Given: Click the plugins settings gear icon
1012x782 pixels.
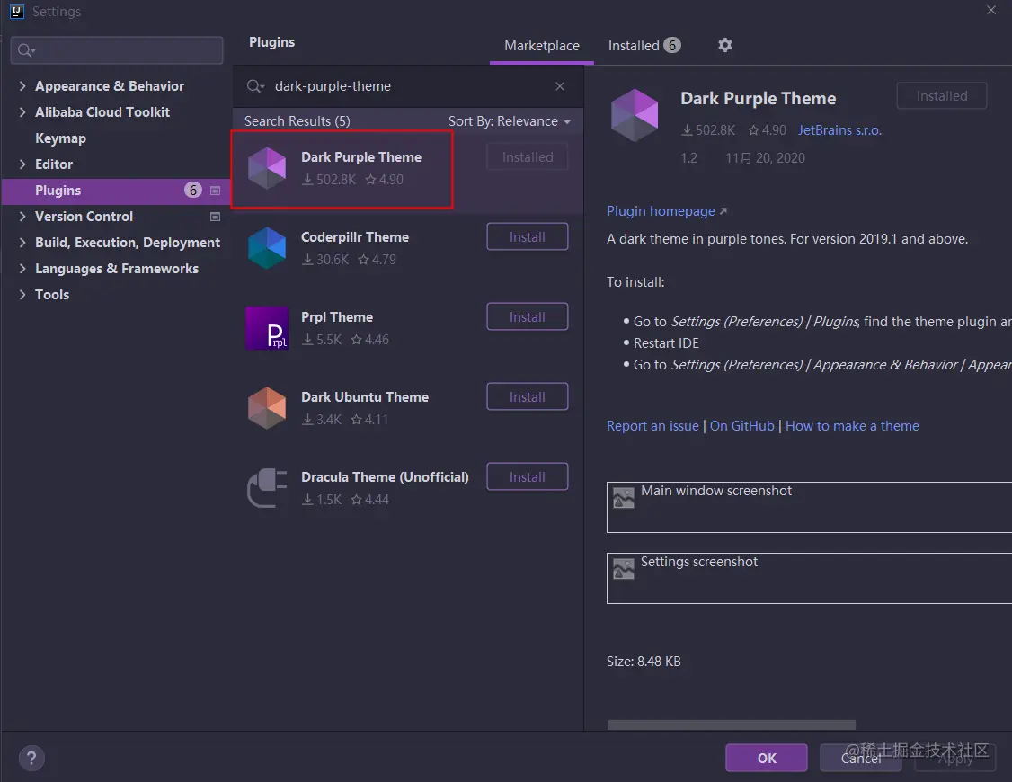Looking at the screenshot, I should pyautogui.click(x=724, y=45).
